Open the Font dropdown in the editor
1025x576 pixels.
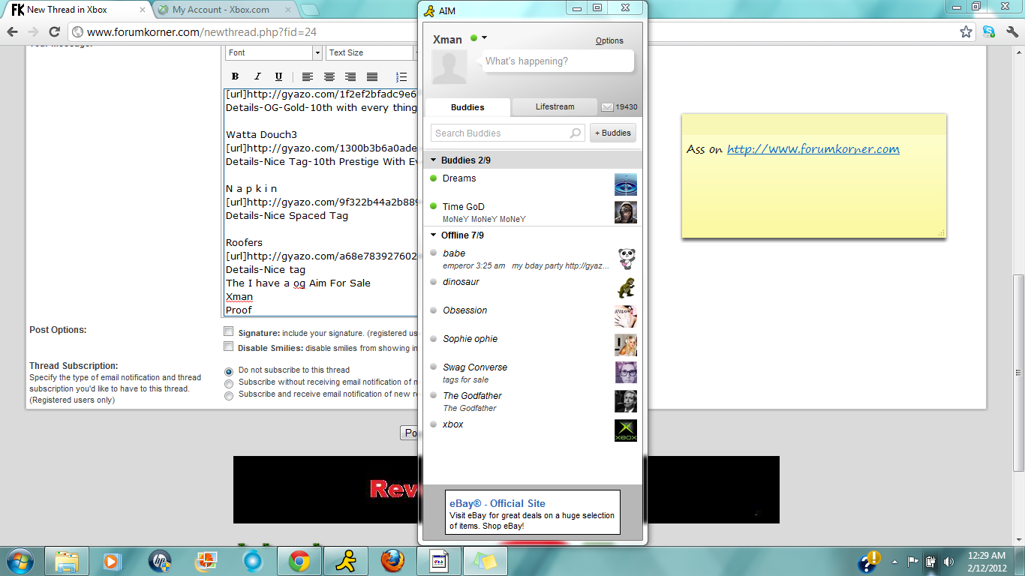pyautogui.click(x=274, y=52)
